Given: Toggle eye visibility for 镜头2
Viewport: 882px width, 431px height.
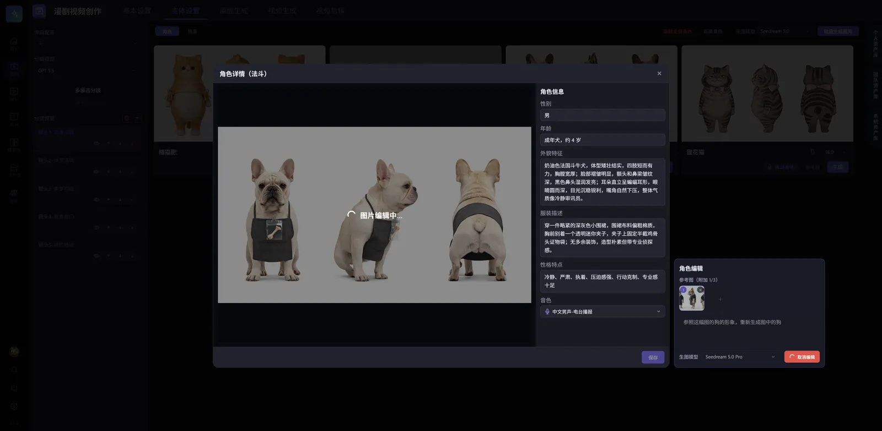Looking at the screenshot, I should tap(96, 172).
